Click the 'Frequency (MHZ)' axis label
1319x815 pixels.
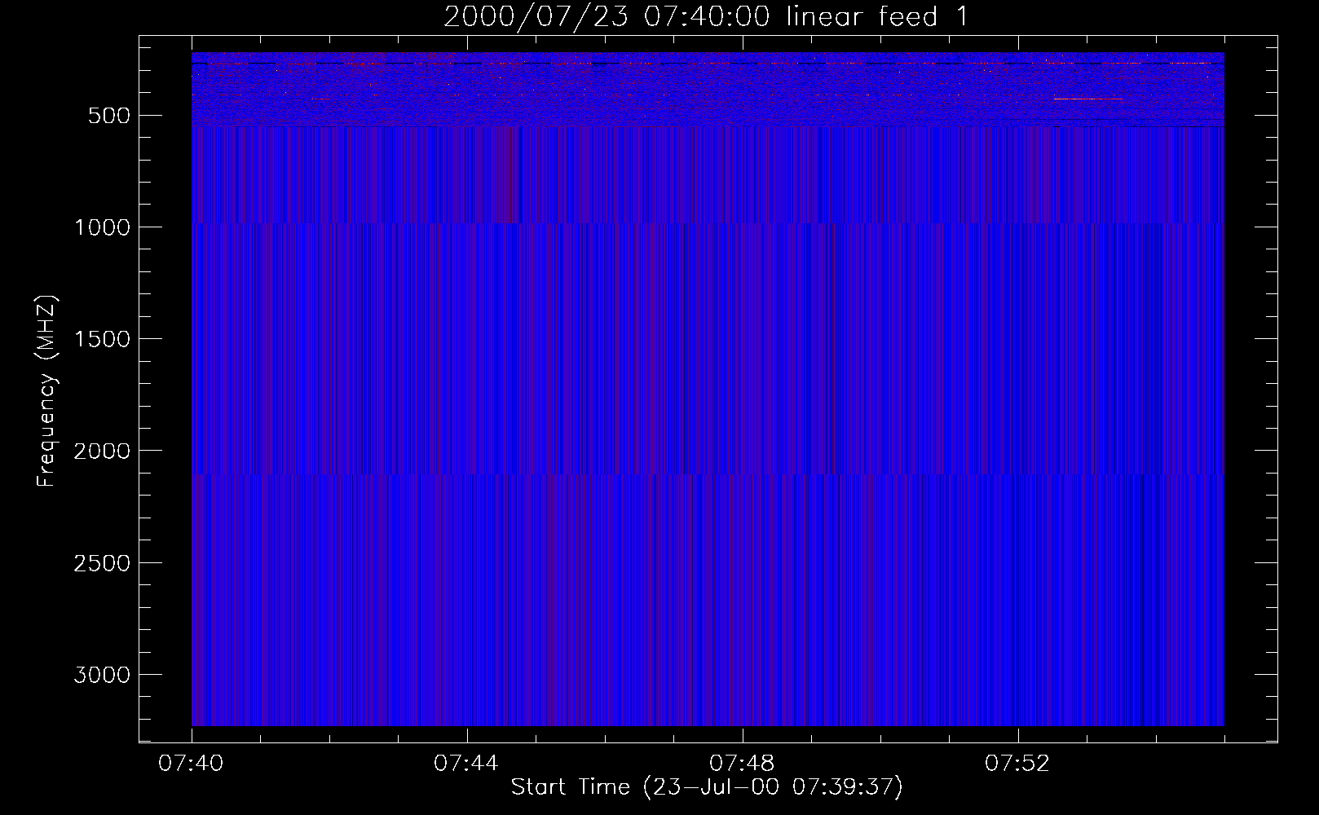[46, 391]
